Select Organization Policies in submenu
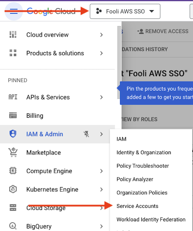Screen dimensions: 193x231 [x=142, y=193]
